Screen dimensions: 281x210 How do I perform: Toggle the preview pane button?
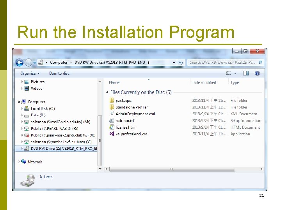pyautogui.click(x=246, y=73)
